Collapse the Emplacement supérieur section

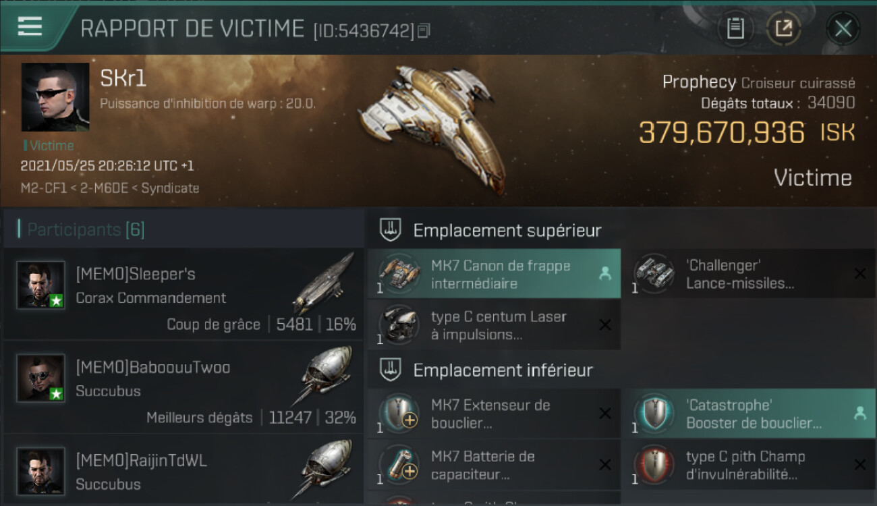tap(391, 230)
